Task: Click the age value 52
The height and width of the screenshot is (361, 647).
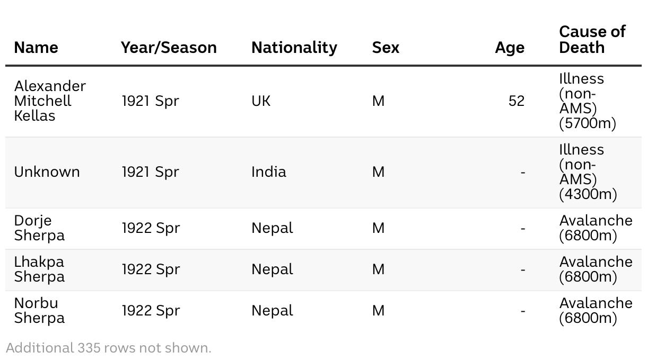Action: click(x=516, y=101)
